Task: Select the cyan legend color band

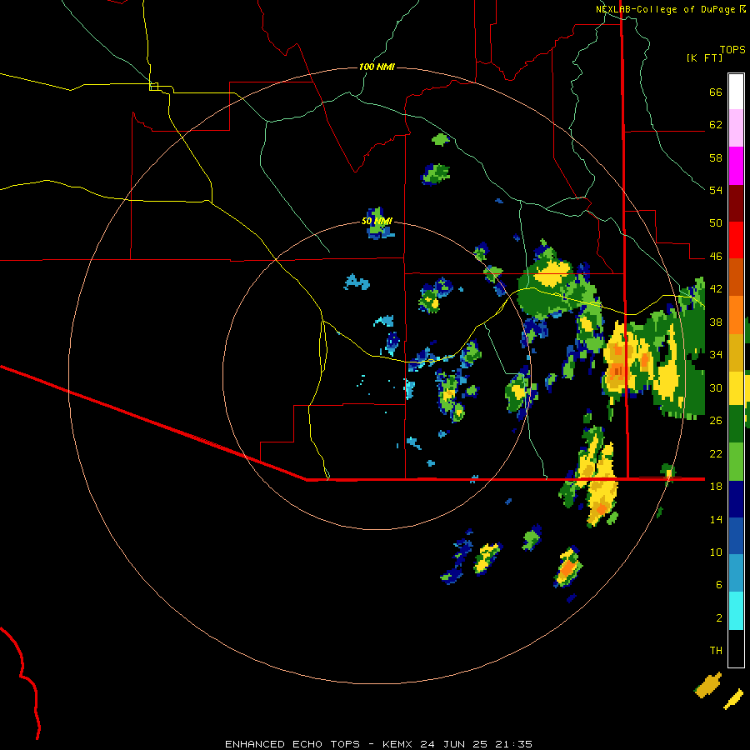Action: point(736,611)
